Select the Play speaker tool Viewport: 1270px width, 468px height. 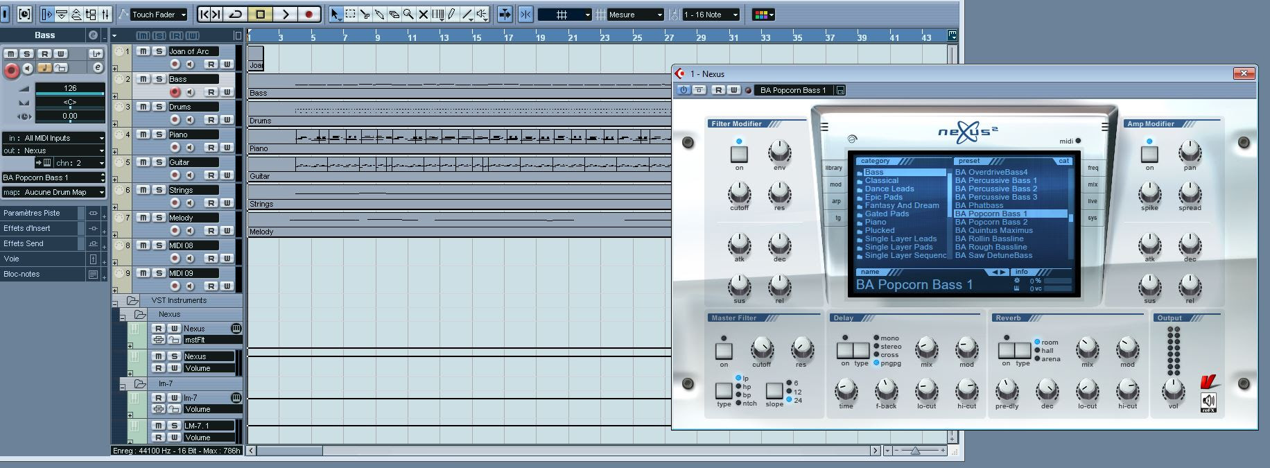point(482,14)
